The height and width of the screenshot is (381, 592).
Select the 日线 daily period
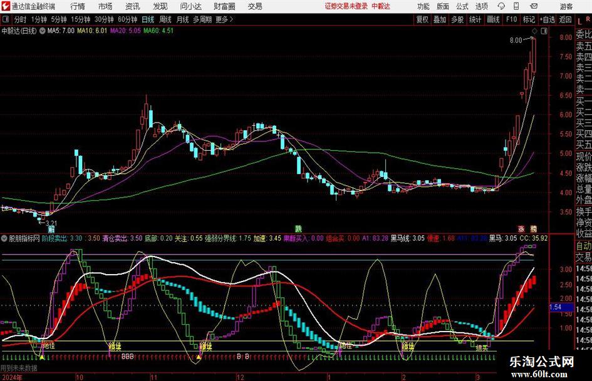148,19
